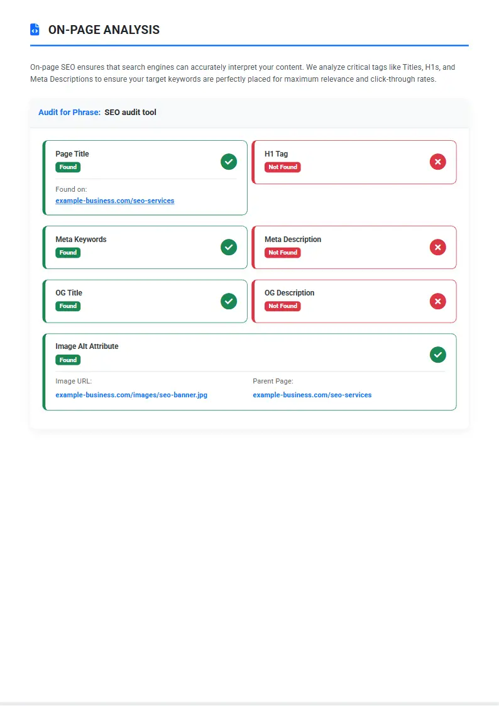Click the Found badge under Image Alt Attribute
The image size is (499, 706).
click(x=68, y=360)
